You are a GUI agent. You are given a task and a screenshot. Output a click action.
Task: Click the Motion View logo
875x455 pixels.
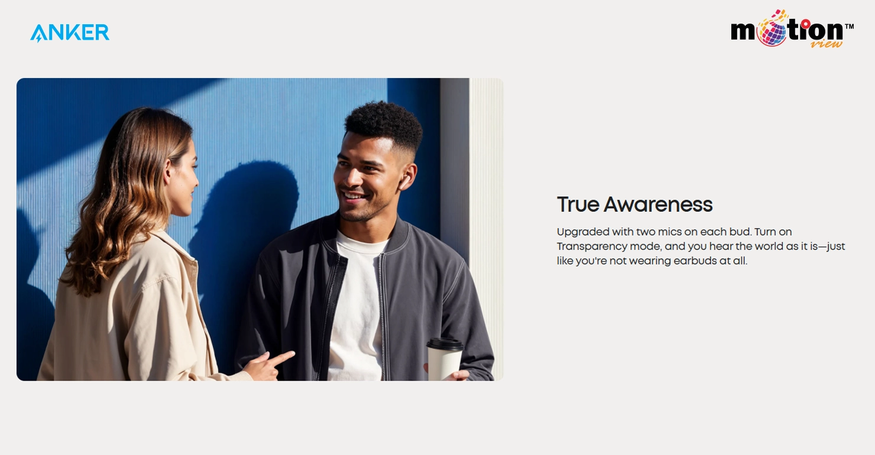tap(792, 29)
